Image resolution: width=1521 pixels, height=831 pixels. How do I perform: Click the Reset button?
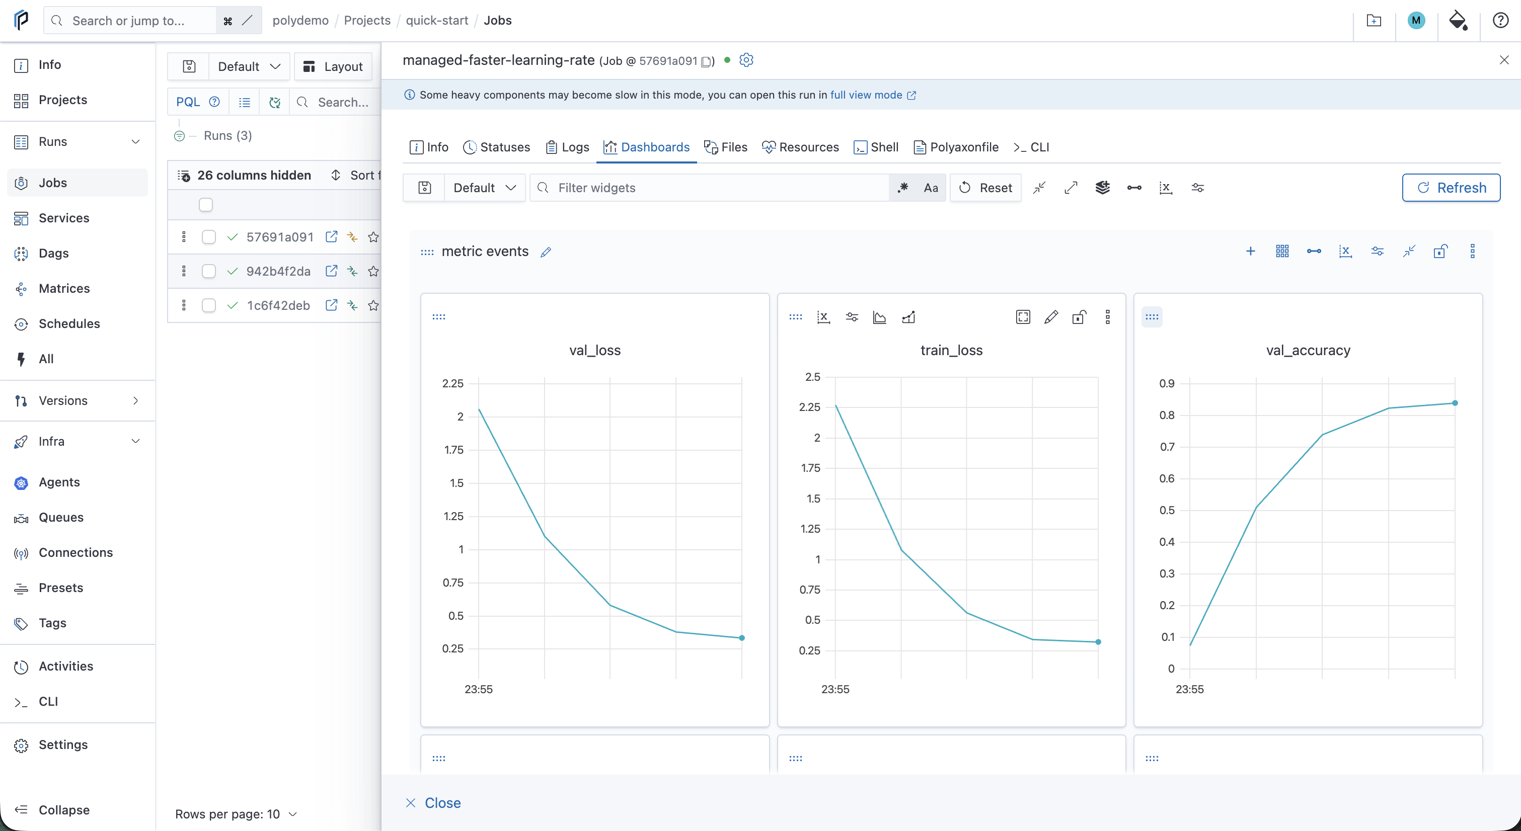click(985, 188)
